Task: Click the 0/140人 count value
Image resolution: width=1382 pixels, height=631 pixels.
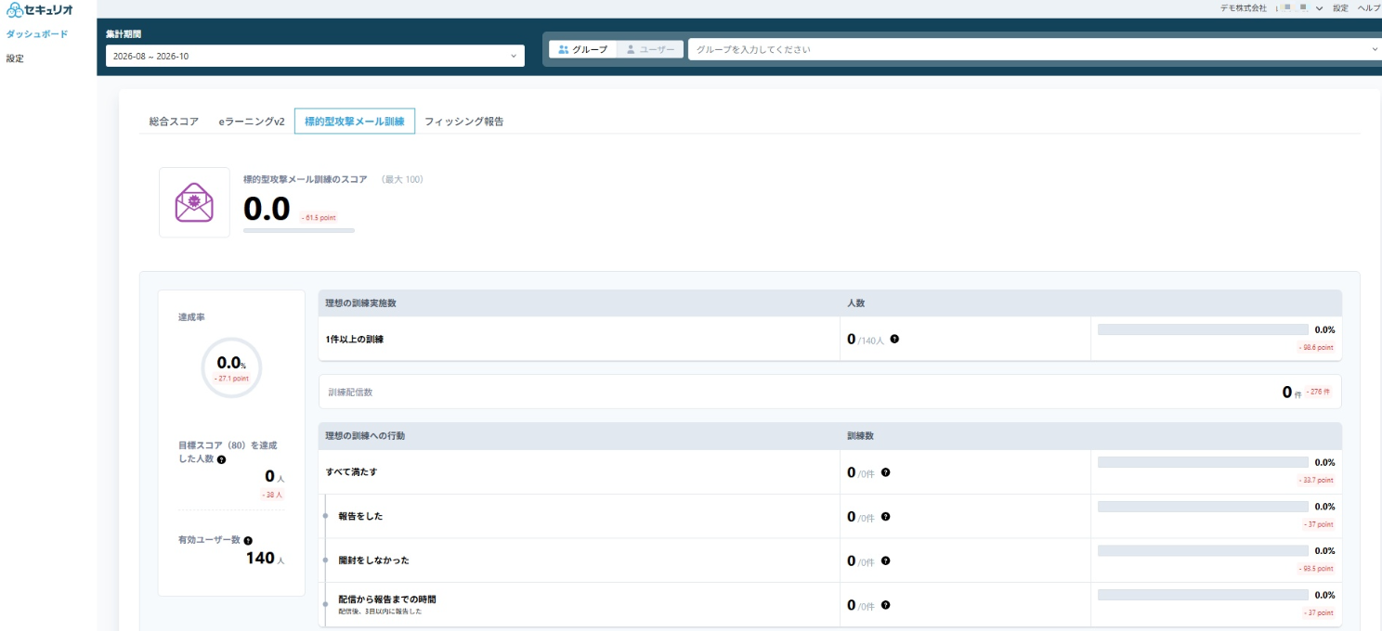Action: click(x=866, y=340)
